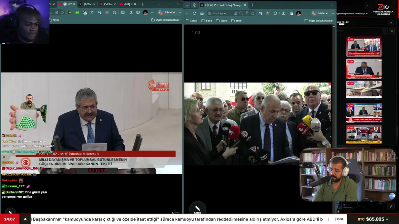
Task: Expand the arrow beside "Sohbet et", right browser
Action: coord(333,13)
